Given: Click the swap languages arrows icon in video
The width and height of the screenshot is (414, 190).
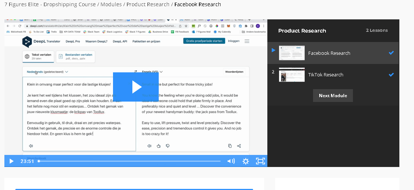Looking at the screenshot, I should click(136, 72).
